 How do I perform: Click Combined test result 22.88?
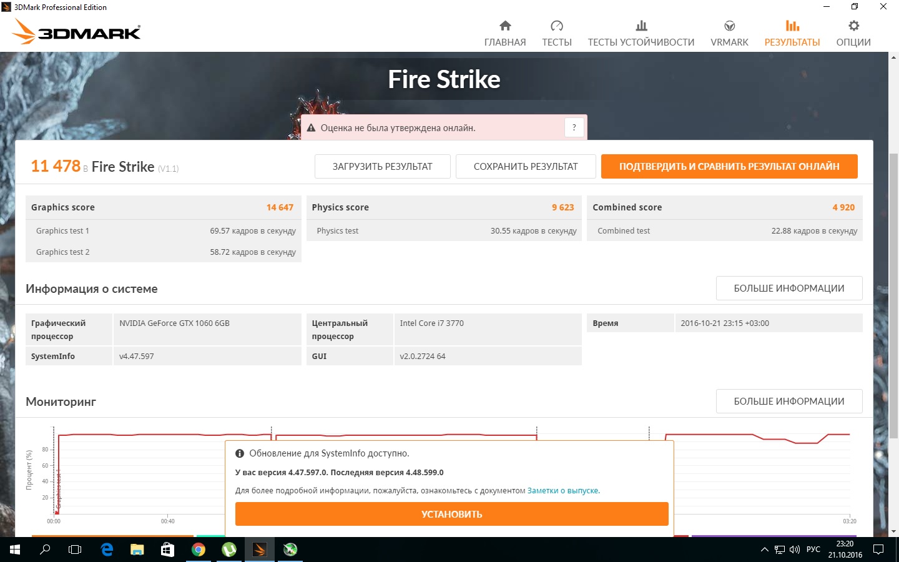(x=814, y=231)
